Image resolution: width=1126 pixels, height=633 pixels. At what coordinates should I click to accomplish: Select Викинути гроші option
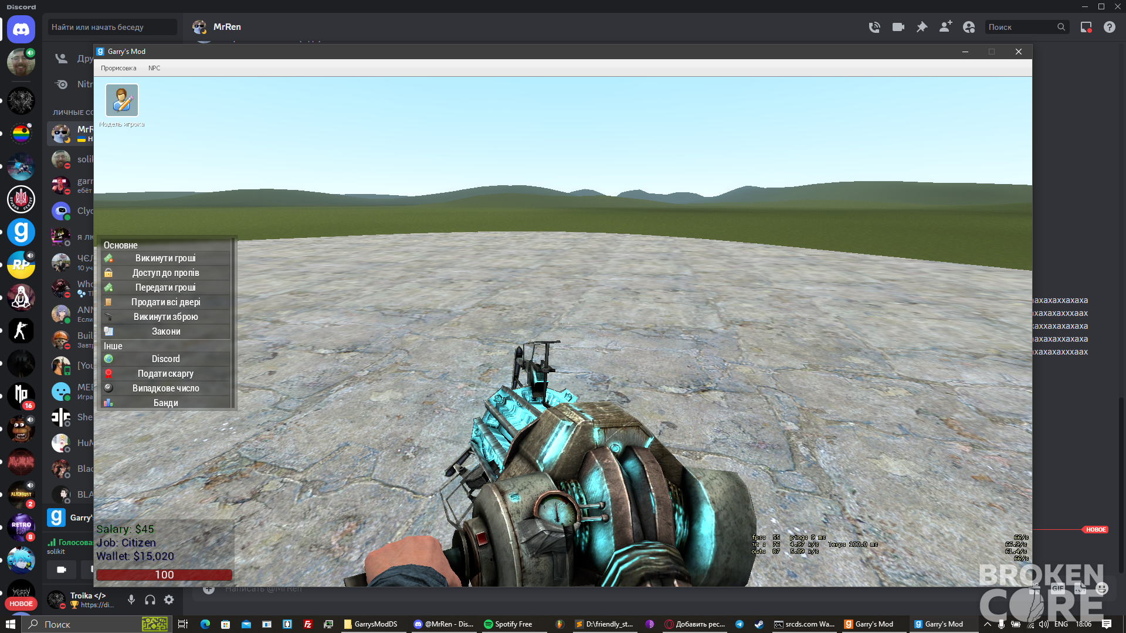pos(166,258)
